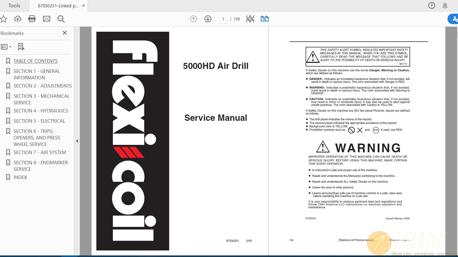Image resolution: width=458 pixels, height=257 pixels.
Task: Jump to SECTION 4 - HYDRAULICS
Action: [41, 111]
